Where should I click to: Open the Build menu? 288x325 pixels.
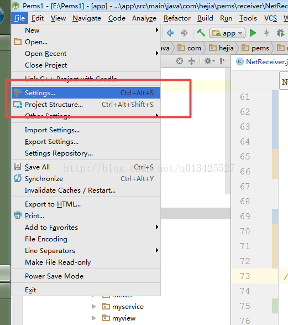click(x=205, y=18)
